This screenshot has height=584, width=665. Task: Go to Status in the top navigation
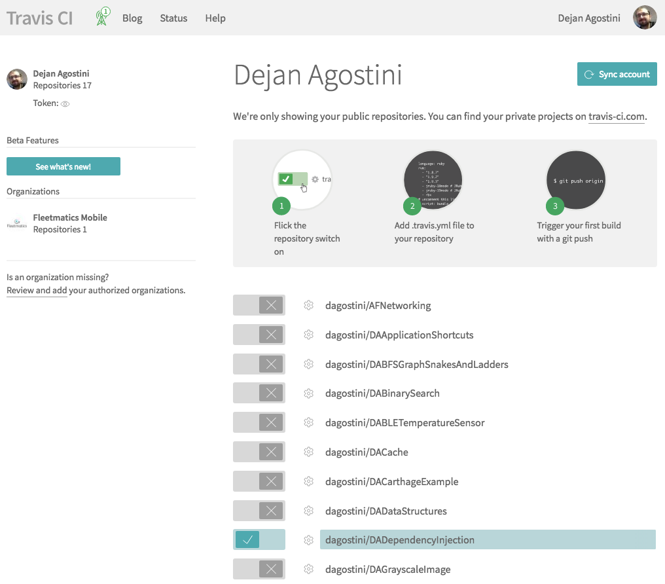click(173, 18)
